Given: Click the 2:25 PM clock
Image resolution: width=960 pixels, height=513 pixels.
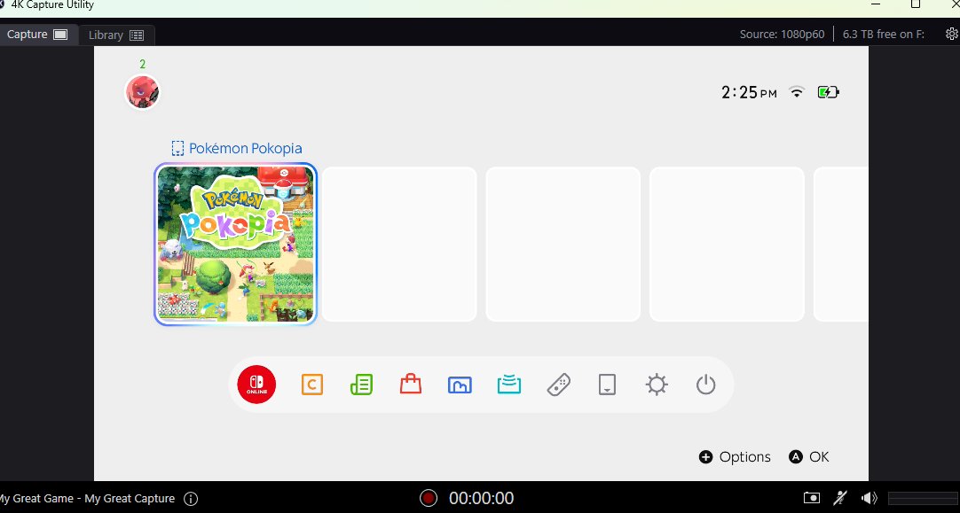Looking at the screenshot, I should pos(750,92).
